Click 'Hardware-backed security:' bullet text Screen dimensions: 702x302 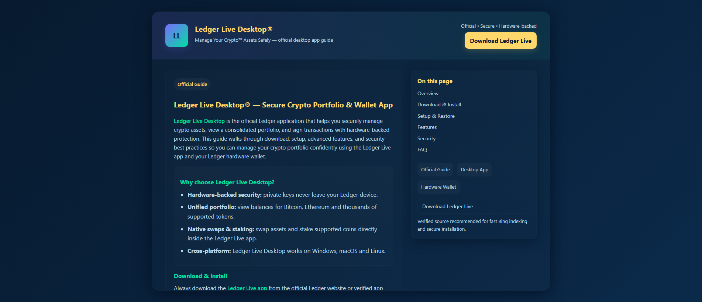224,195
